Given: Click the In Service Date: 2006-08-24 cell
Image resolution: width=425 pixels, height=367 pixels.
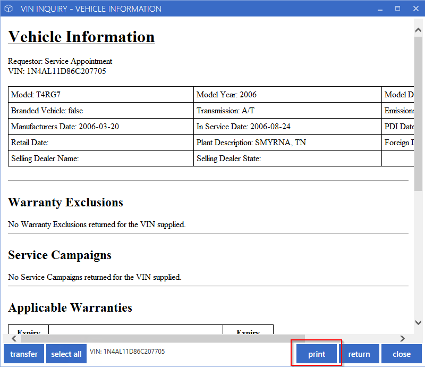Looking at the screenshot, I should pyautogui.click(x=287, y=127).
